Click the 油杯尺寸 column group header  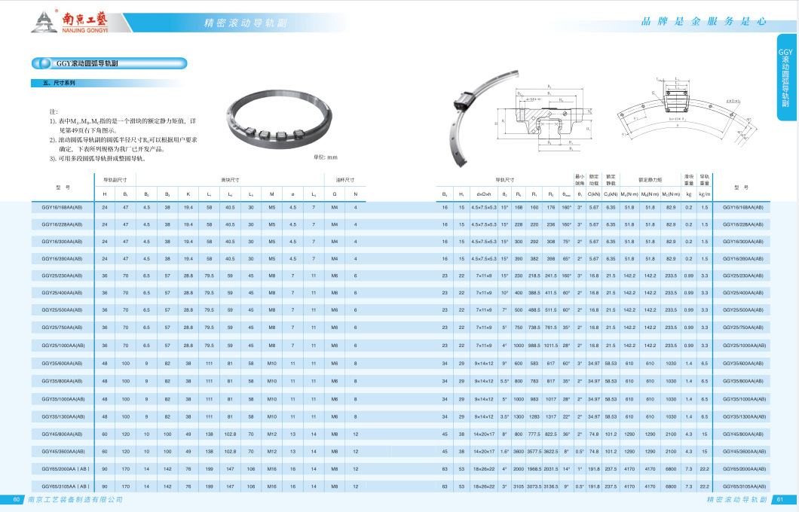(x=345, y=180)
